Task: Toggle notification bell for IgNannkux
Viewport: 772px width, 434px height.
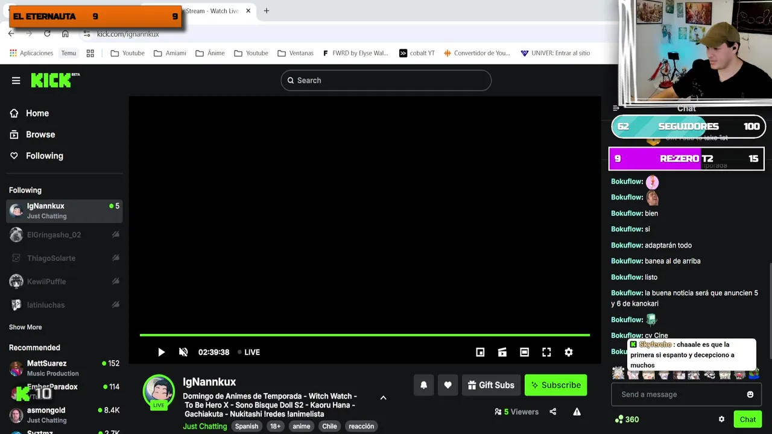Action: tap(424, 385)
